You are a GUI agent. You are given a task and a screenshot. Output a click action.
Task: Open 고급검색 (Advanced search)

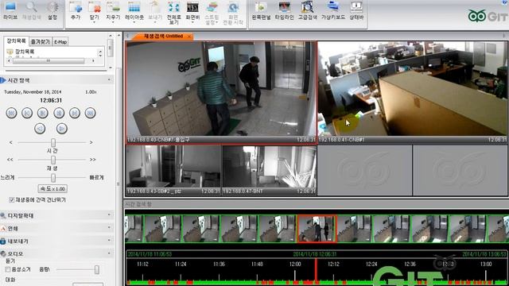tap(307, 10)
